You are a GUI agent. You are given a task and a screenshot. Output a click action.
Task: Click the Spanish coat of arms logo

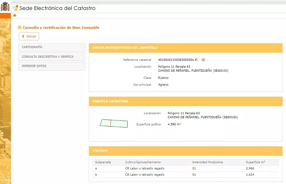pyautogui.click(x=5, y=7)
